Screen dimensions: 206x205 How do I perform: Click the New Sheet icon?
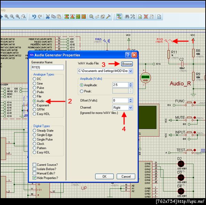tap(140, 17)
